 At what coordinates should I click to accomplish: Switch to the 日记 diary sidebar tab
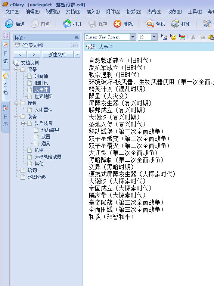coord(6,55)
